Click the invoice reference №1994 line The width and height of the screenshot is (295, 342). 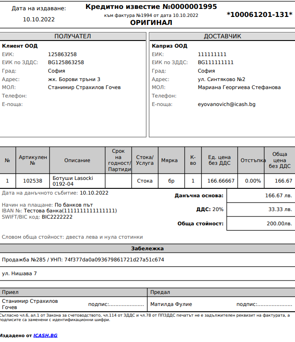[x=151, y=15]
